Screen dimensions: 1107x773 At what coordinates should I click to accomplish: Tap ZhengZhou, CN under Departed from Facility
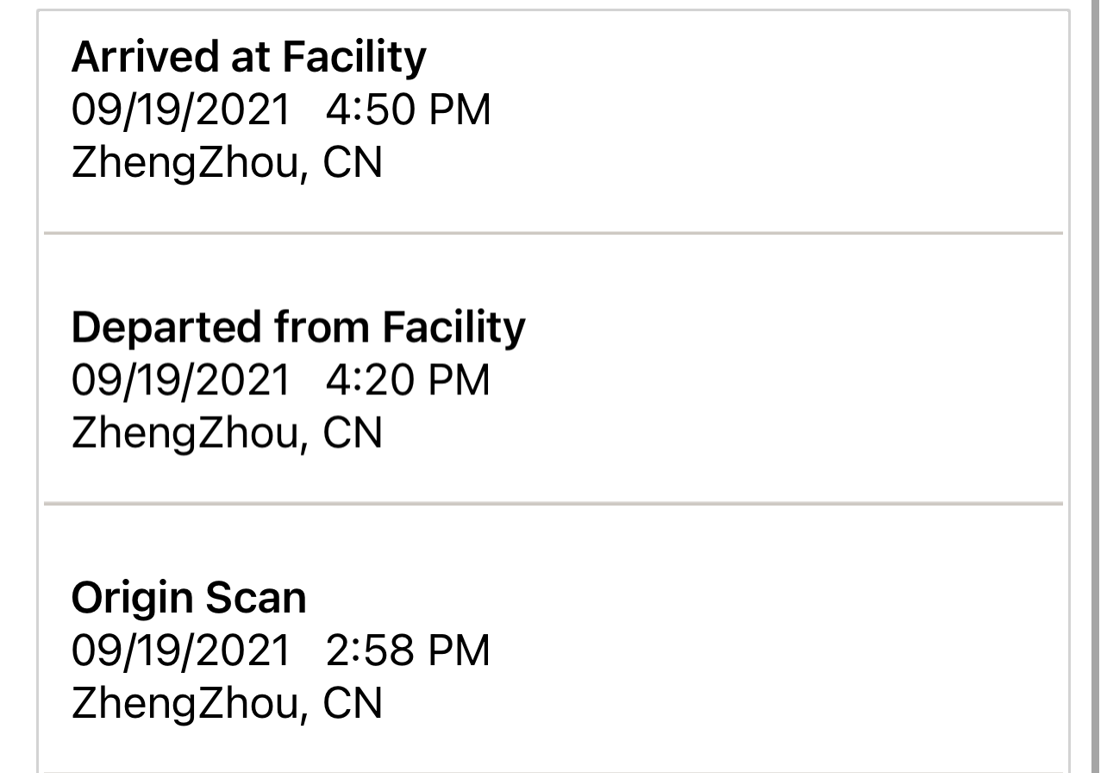227,434
